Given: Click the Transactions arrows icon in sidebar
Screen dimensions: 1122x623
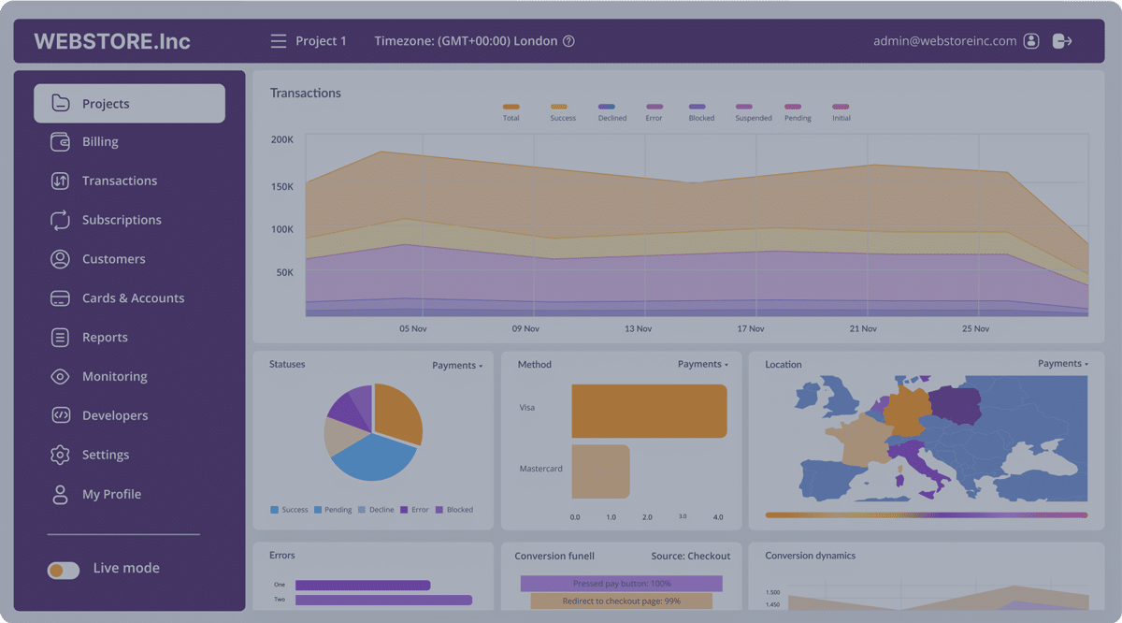Looking at the screenshot, I should pyautogui.click(x=60, y=181).
